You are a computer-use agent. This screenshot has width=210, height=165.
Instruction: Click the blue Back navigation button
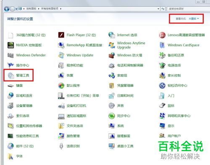point(7,9)
